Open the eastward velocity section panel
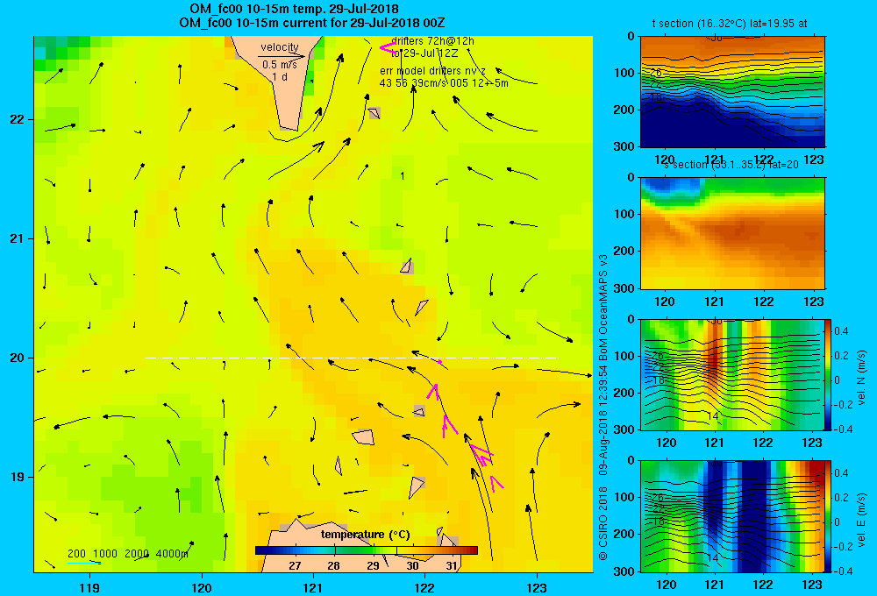The image size is (877, 596). coord(732,516)
